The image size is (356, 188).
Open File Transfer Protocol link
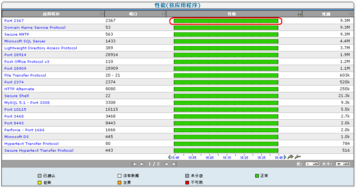click(x=25, y=75)
